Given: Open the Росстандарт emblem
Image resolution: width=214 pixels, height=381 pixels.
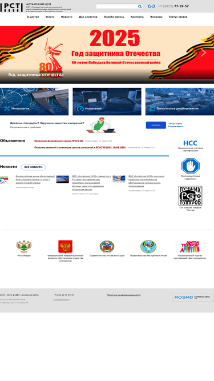Looking at the screenshot, I should (24, 247).
